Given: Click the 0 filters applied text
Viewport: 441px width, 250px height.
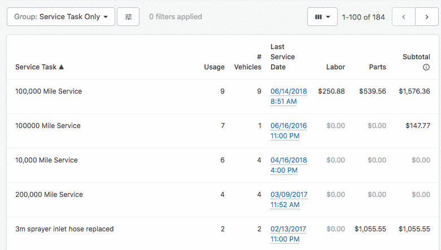Looking at the screenshot, I should (175, 17).
